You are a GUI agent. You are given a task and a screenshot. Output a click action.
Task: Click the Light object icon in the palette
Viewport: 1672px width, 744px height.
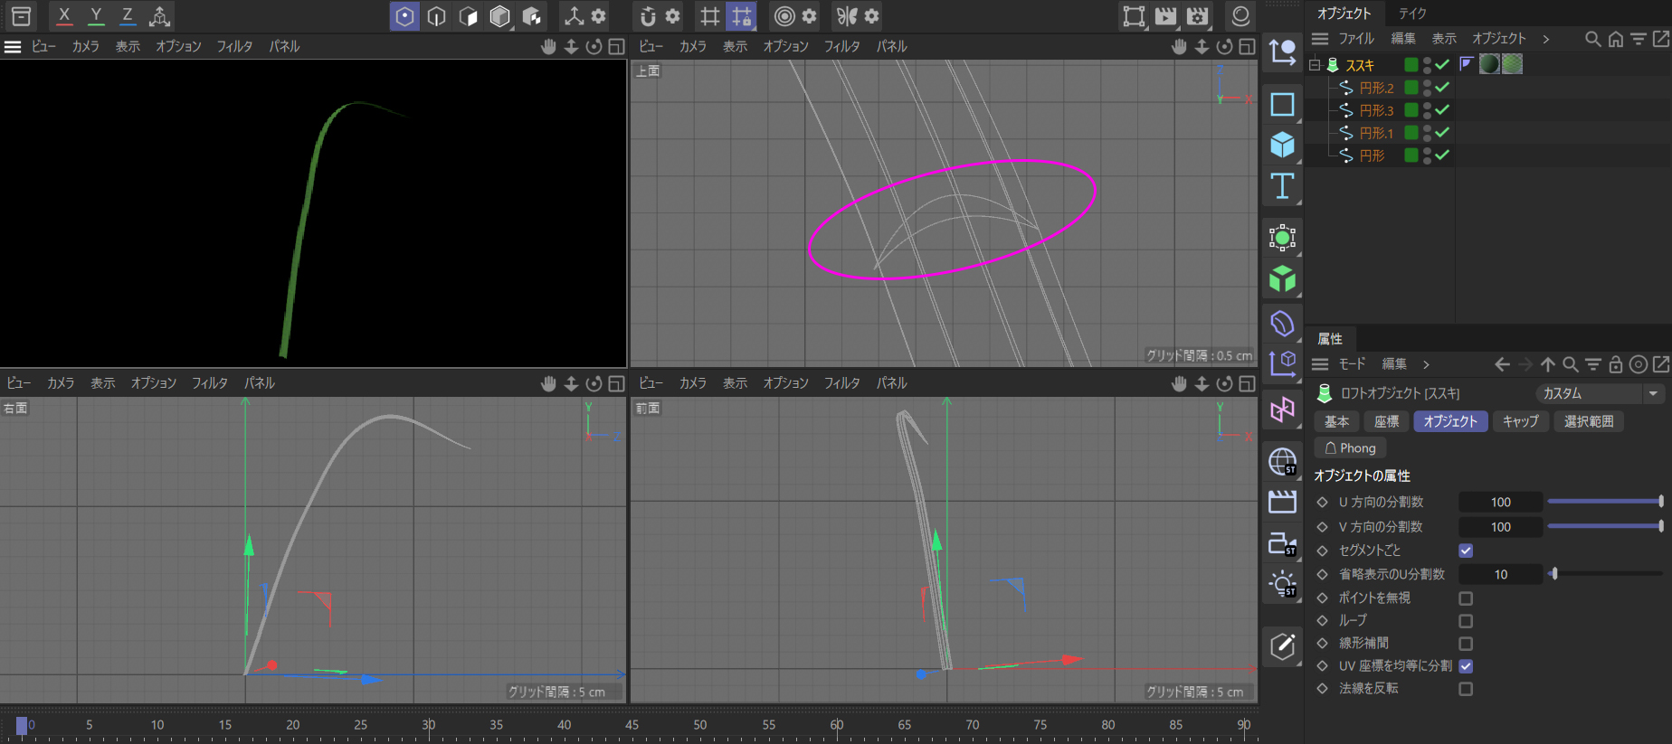point(1282,584)
